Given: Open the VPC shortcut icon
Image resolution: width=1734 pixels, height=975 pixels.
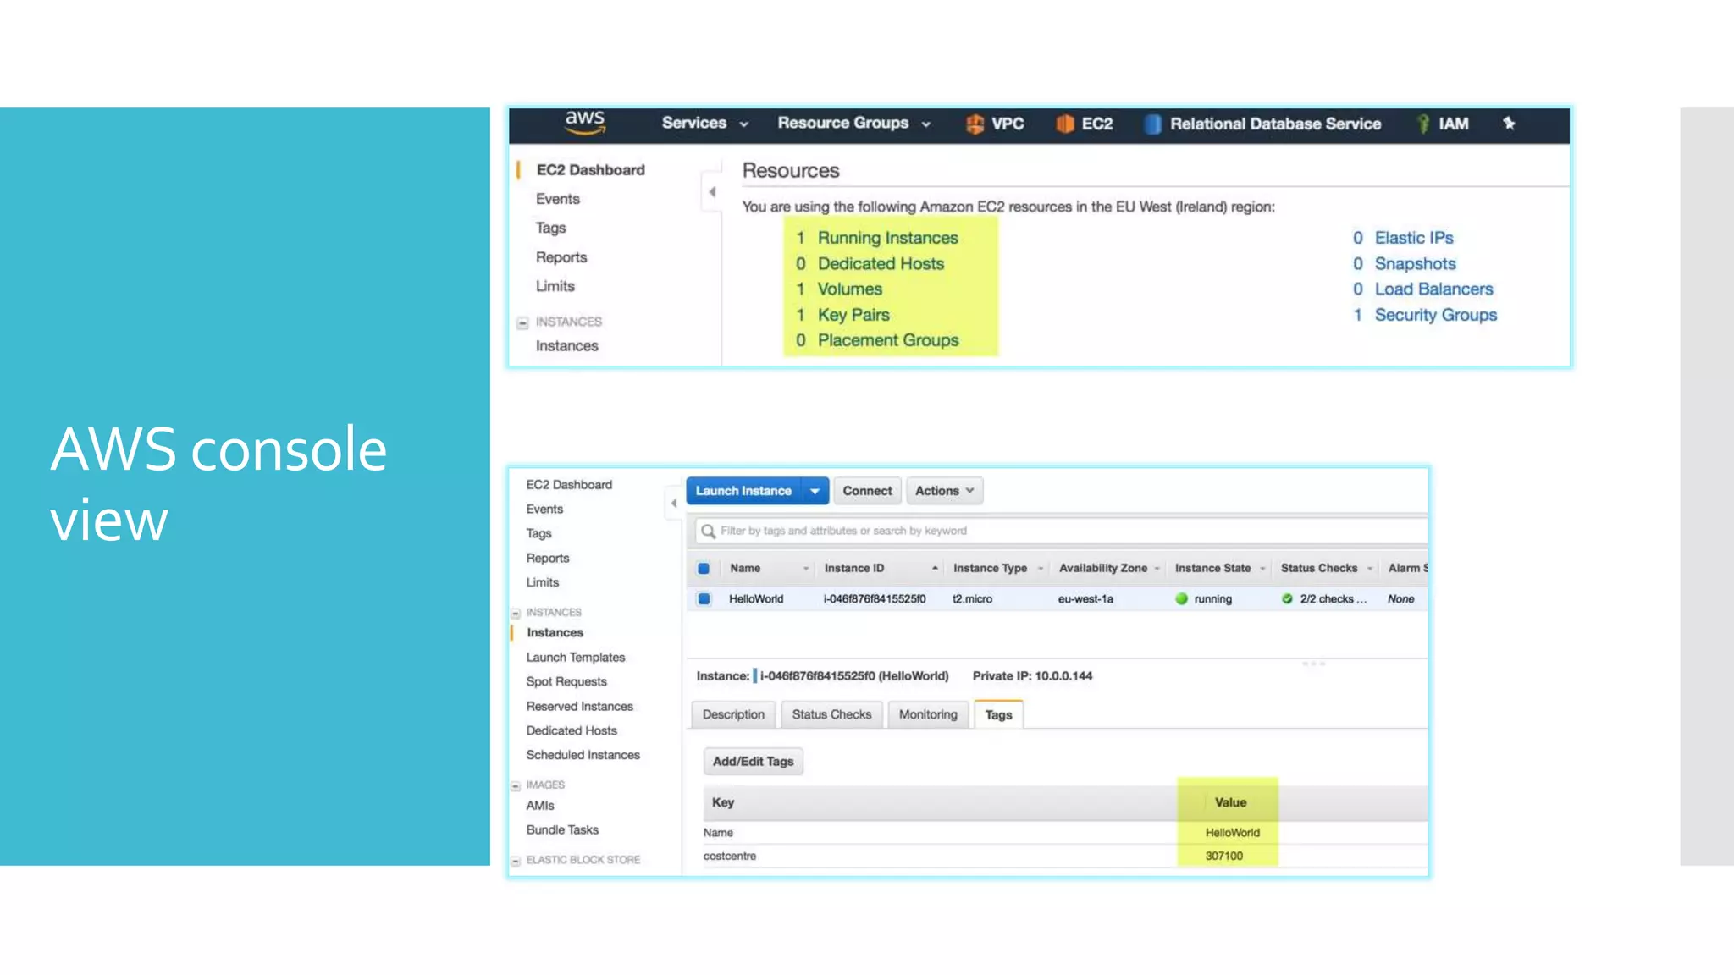Looking at the screenshot, I should (x=975, y=124).
